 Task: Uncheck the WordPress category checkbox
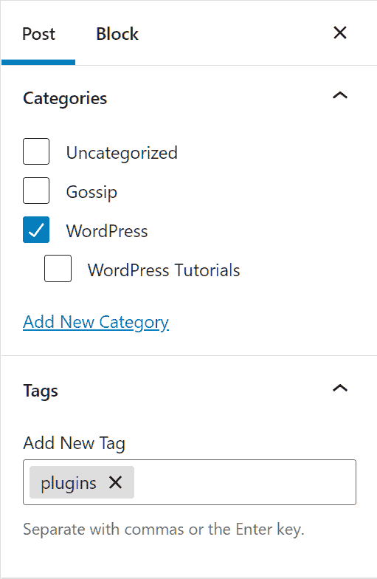[36, 230]
